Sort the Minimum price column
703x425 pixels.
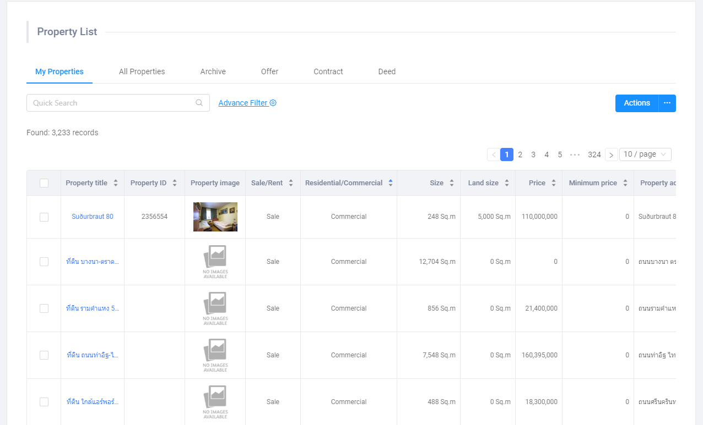(x=625, y=183)
